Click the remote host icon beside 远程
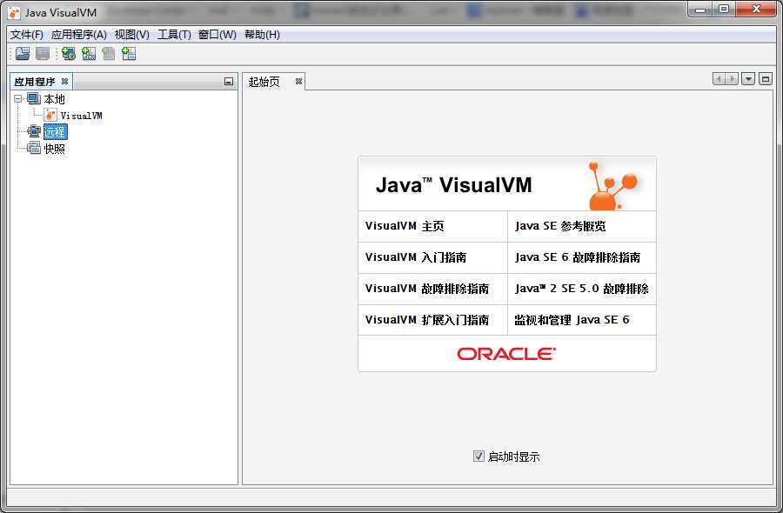783x513 pixels. (34, 132)
